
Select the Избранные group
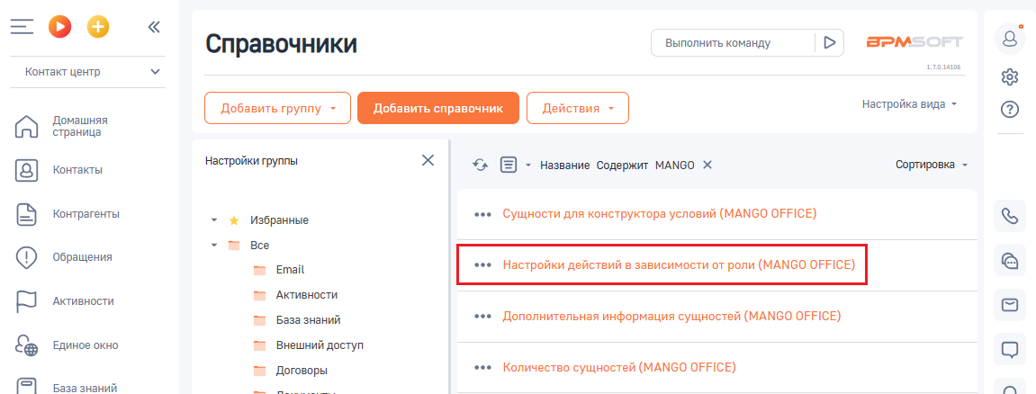click(279, 220)
